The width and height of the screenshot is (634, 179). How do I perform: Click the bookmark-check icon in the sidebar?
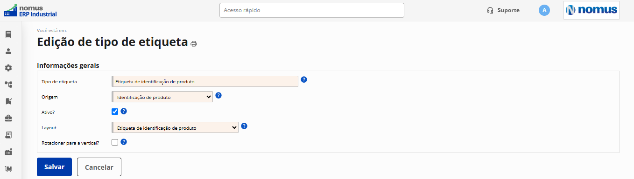pyautogui.click(x=8, y=101)
